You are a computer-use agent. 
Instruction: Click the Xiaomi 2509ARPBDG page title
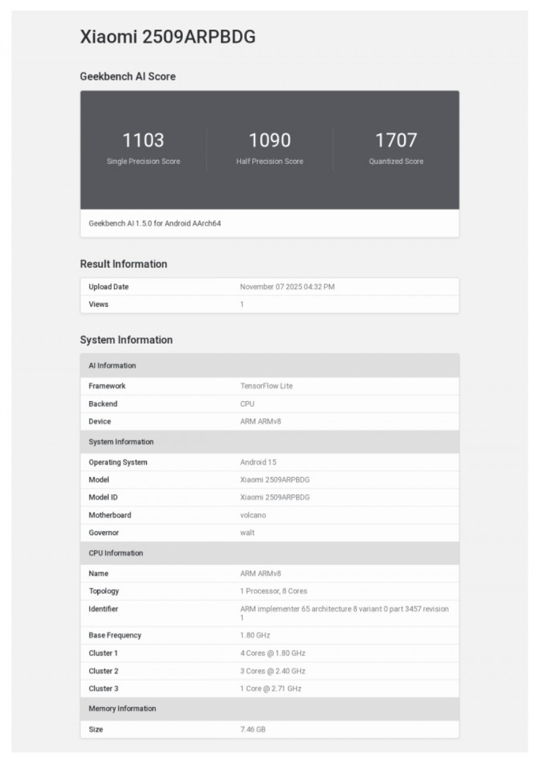(x=167, y=38)
